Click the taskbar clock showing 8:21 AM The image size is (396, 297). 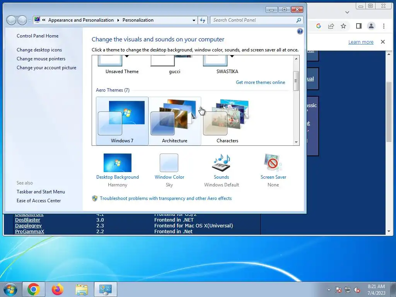(376, 290)
